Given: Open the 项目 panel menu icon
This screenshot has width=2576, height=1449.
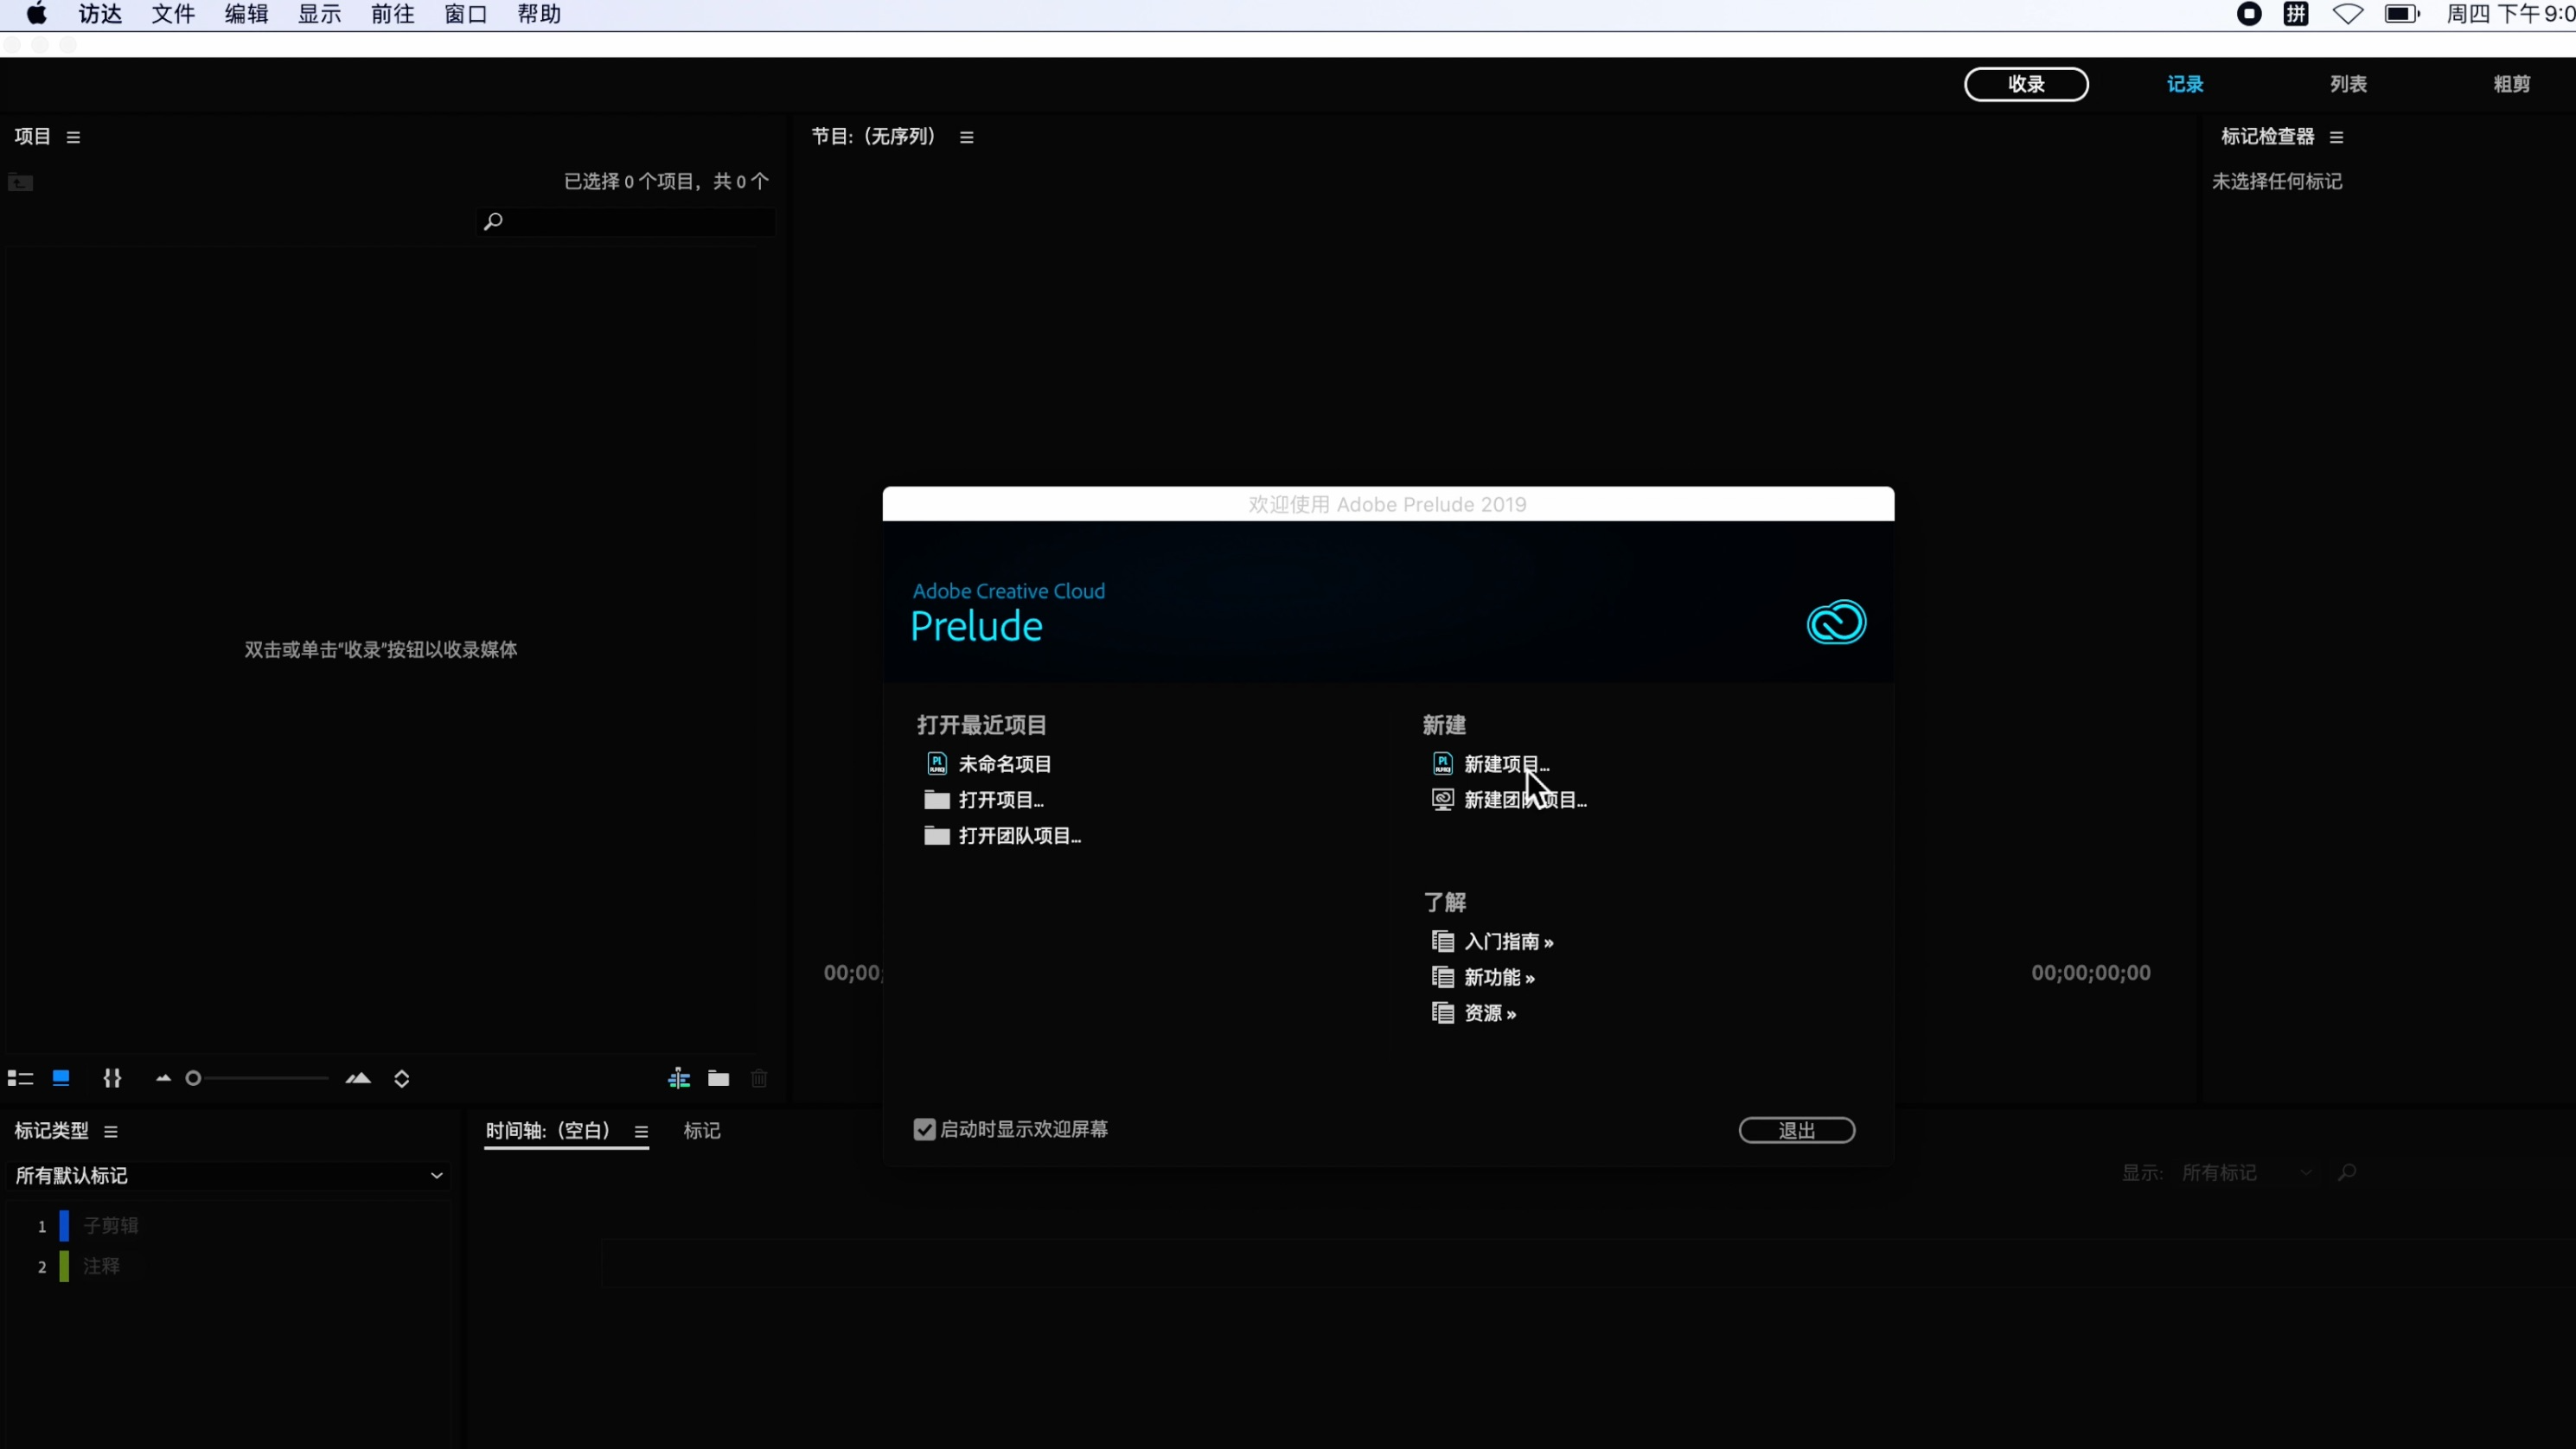Looking at the screenshot, I should [73, 137].
